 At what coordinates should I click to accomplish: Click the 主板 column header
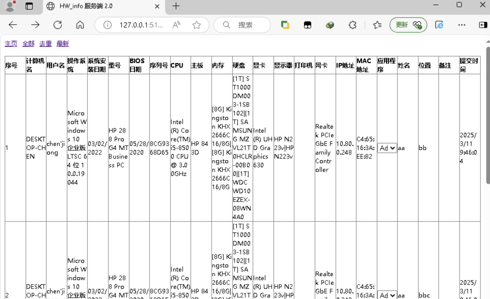pyautogui.click(x=201, y=65)
